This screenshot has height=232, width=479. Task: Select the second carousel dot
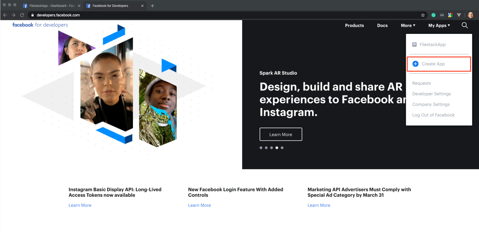click(266, 148)
